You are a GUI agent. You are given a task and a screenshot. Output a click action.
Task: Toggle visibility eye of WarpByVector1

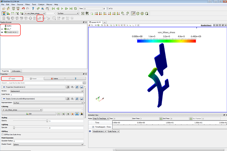(2, 33)
